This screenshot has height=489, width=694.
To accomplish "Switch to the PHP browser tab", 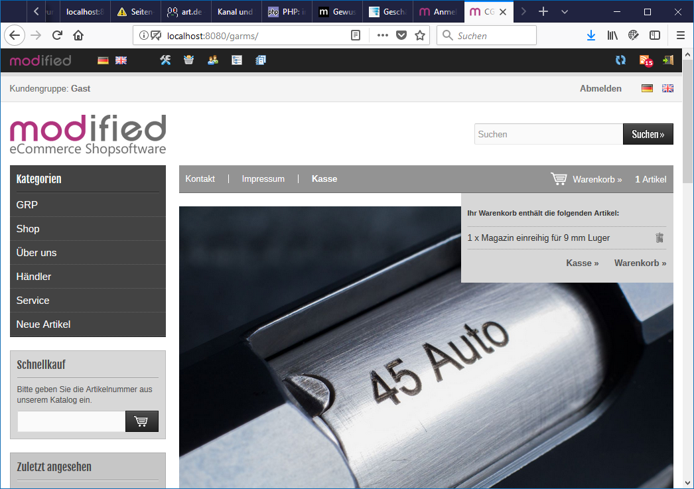I will click(286, 12).
